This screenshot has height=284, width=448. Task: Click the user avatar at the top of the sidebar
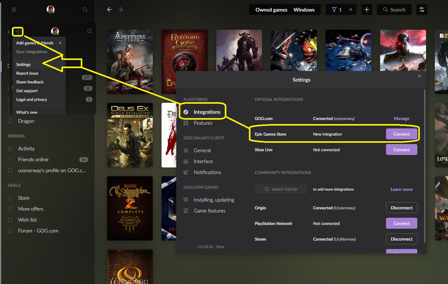point(50,9)
